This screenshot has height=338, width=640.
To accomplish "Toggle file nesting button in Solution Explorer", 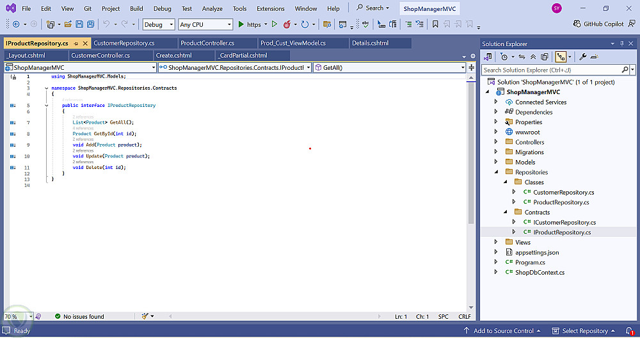I will pos(561,57).
